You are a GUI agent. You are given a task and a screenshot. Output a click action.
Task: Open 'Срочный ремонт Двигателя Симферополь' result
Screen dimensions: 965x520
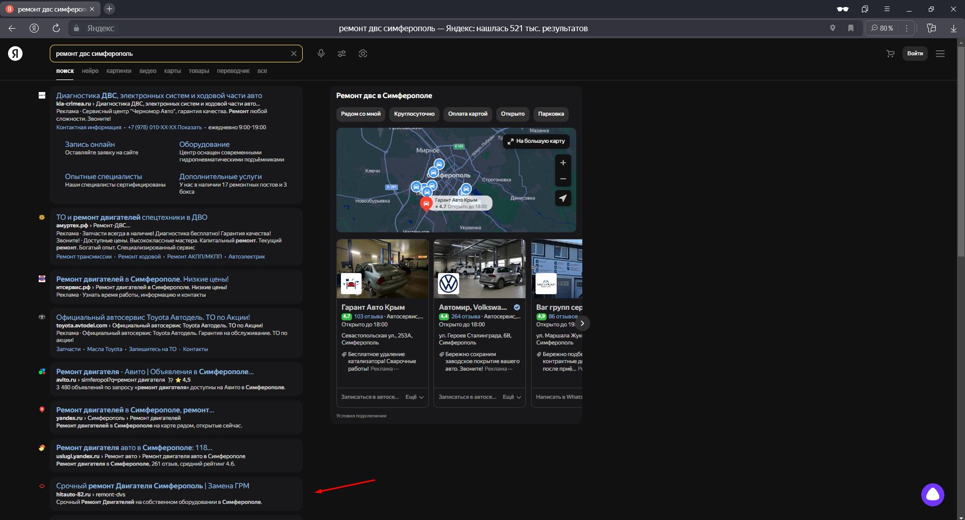152,486
